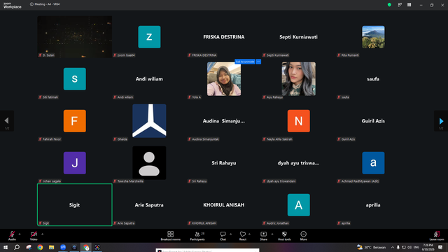The height and width of the screenshot is (252, 448).
Task: Open File Explorer from the taskbar
Action: 51,247
